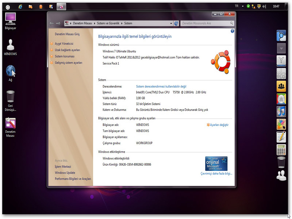
Task: Expand the address bar history dropdown
Action: click(171, 23)
